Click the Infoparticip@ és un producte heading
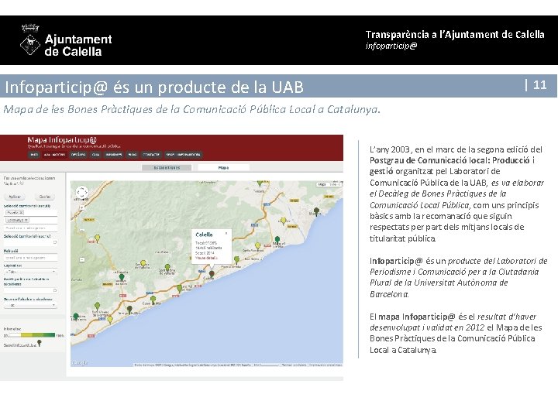Viewport: 558px width, 418px height. point(154,87)
